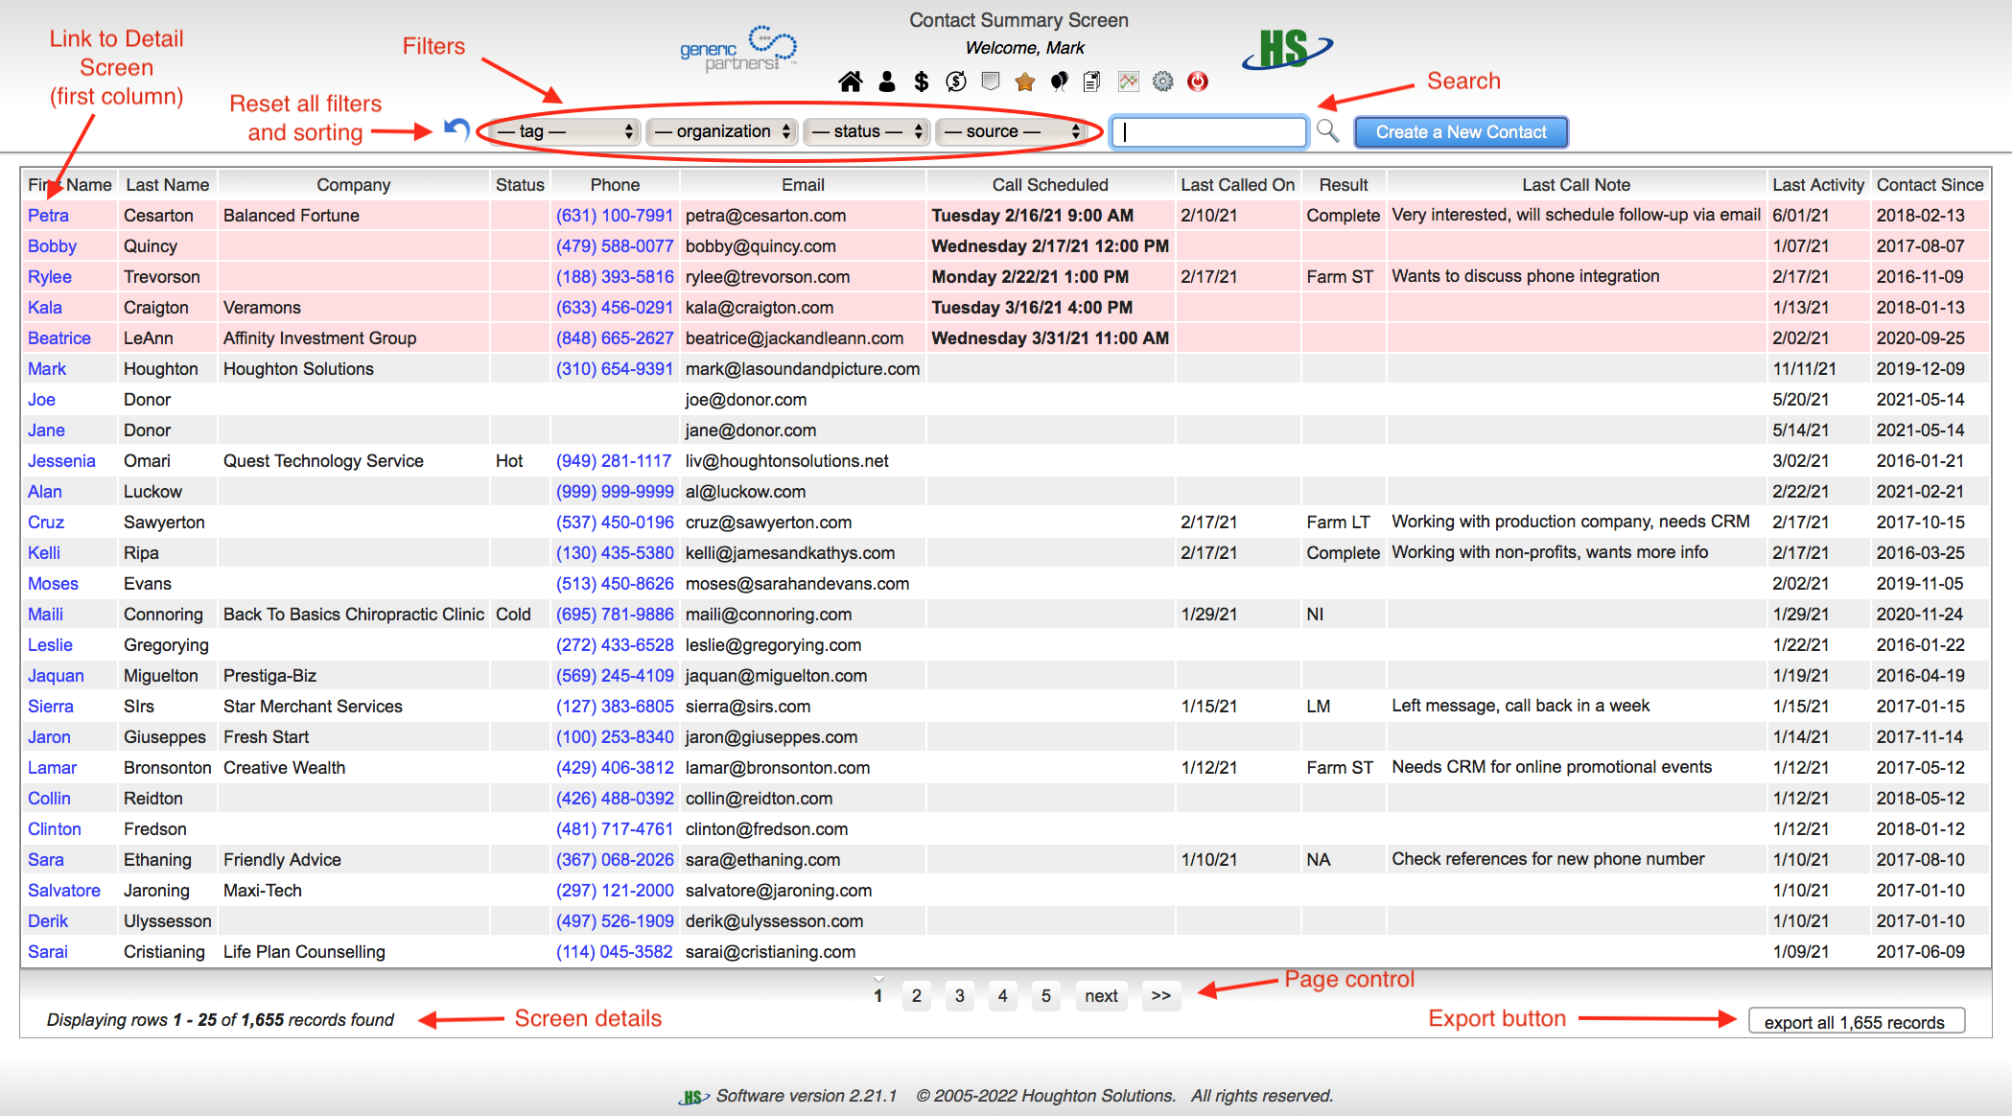The image size is (2012, 1116).
Task: Open Petra's contact detail link
Action: tap(48, 216)
